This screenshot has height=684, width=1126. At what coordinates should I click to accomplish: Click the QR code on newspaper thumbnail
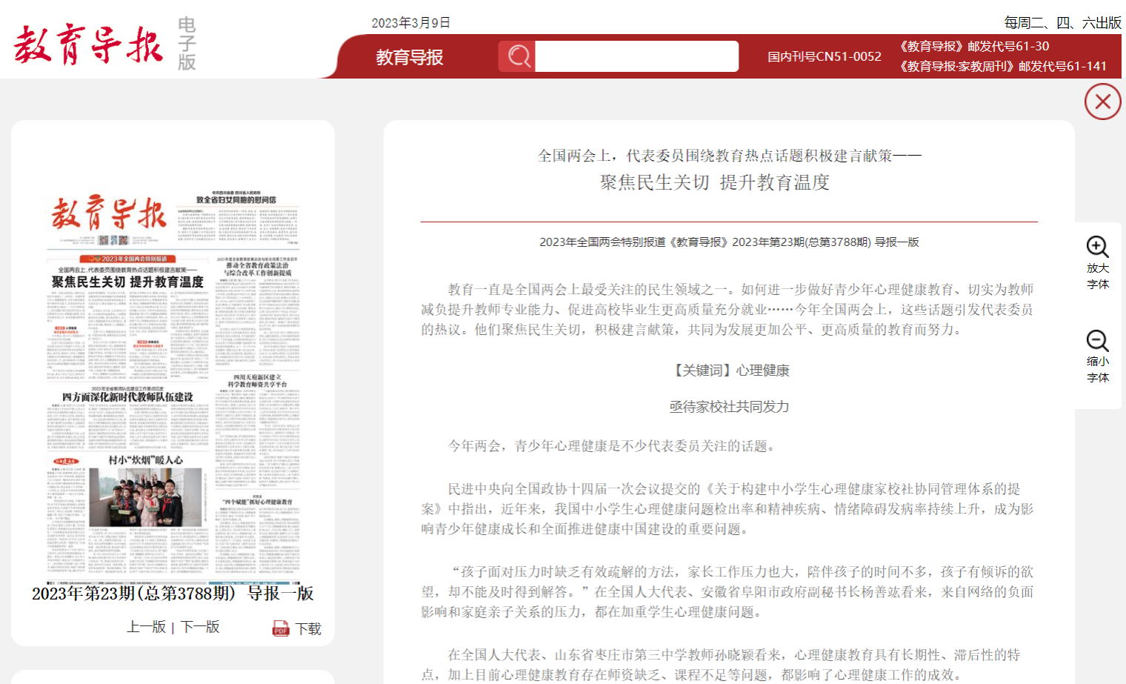click(113, 240)
